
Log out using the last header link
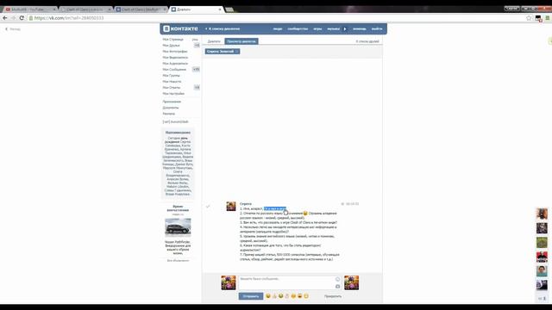click(x=377, y=28)
